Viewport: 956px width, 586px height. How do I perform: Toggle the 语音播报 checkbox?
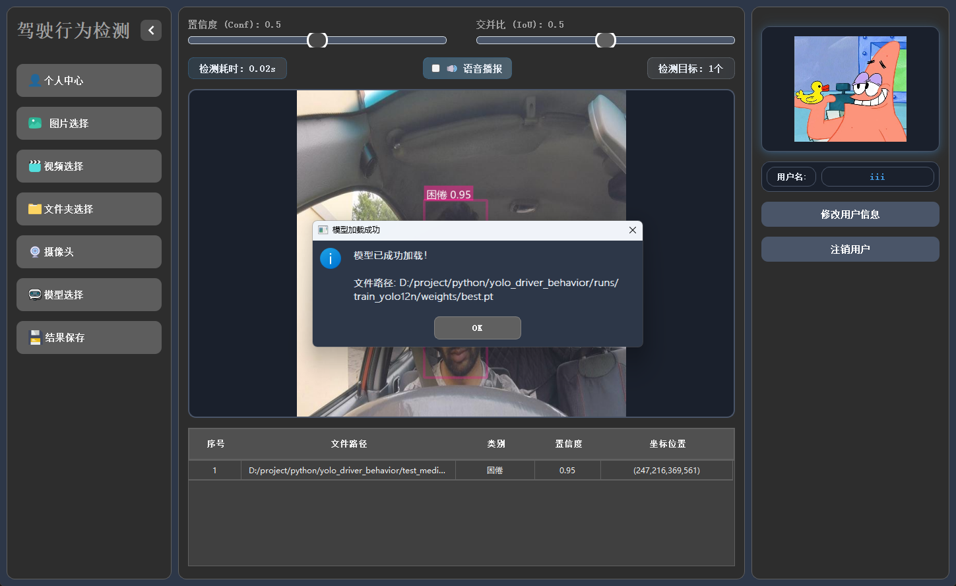tap(435, 69)
